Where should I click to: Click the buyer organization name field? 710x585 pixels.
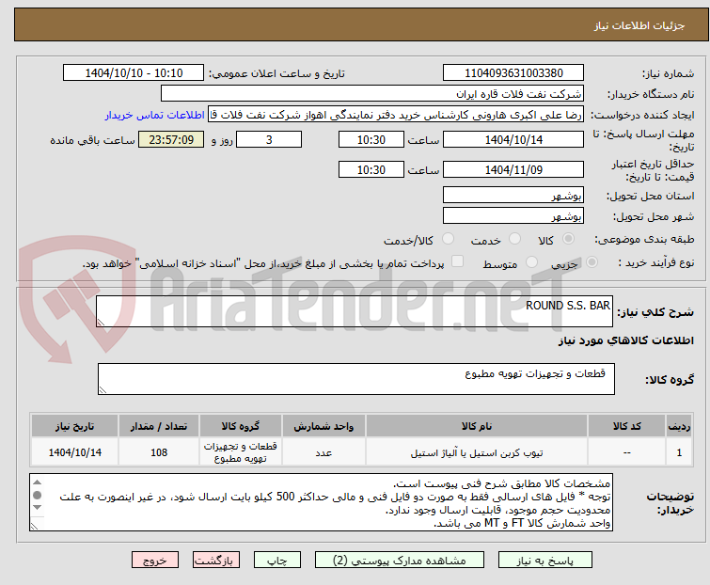point(371,94)
